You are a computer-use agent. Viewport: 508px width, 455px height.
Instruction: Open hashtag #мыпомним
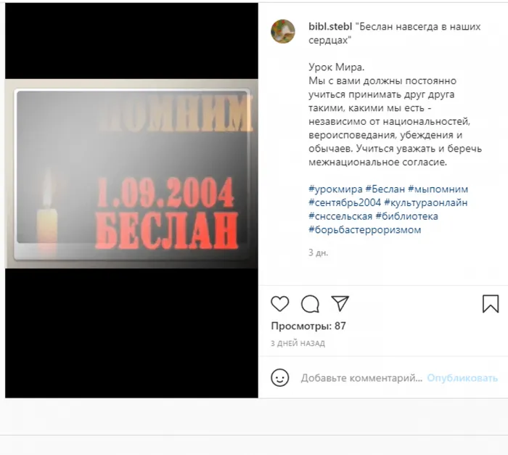click(x=438, y=189)
